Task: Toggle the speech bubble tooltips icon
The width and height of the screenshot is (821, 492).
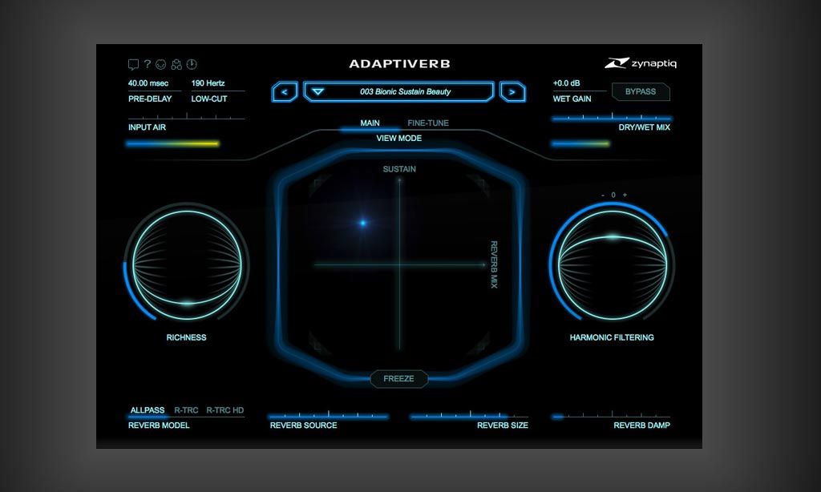Action: (x=134, y=64)
